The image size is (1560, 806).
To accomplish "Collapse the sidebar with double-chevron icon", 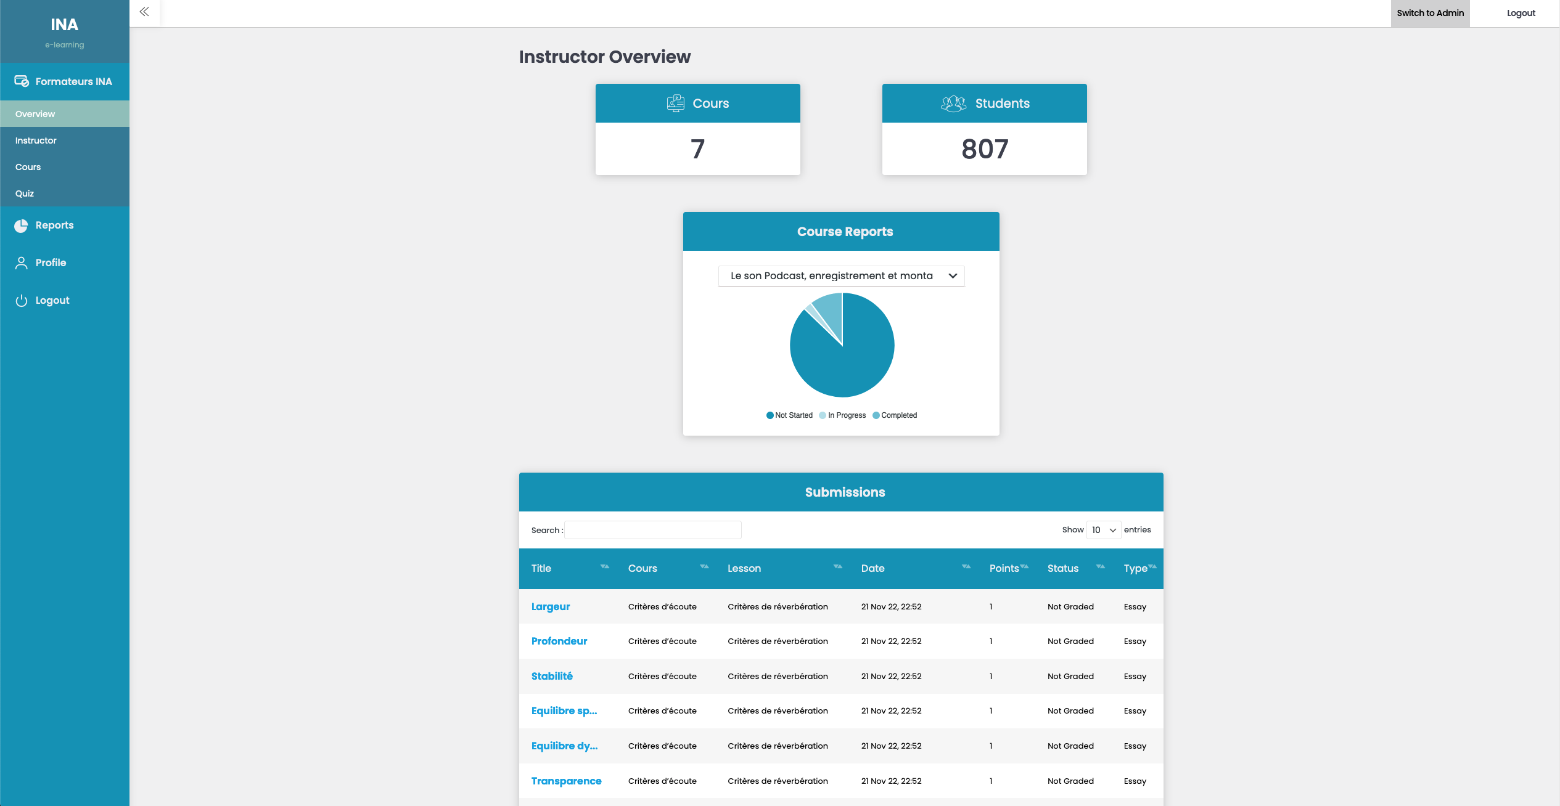I will click(144, 12).
